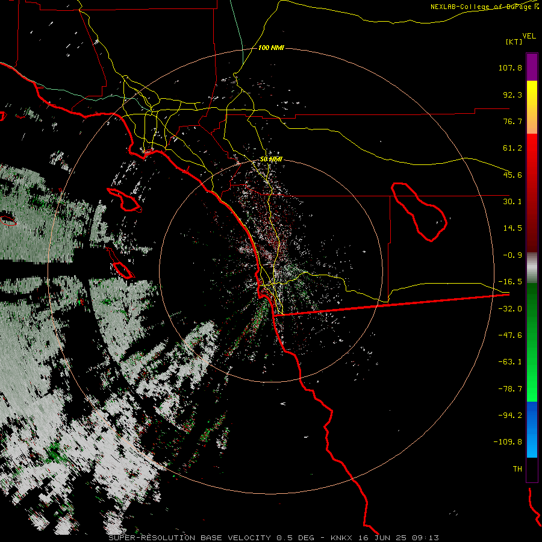The width and height of the screenshot is (542, 542).
Task: Click the -109.8 velocity scale value
Action: tap(508, 442)
